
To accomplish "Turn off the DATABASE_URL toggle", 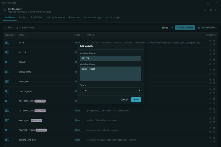I will point(7,111).
